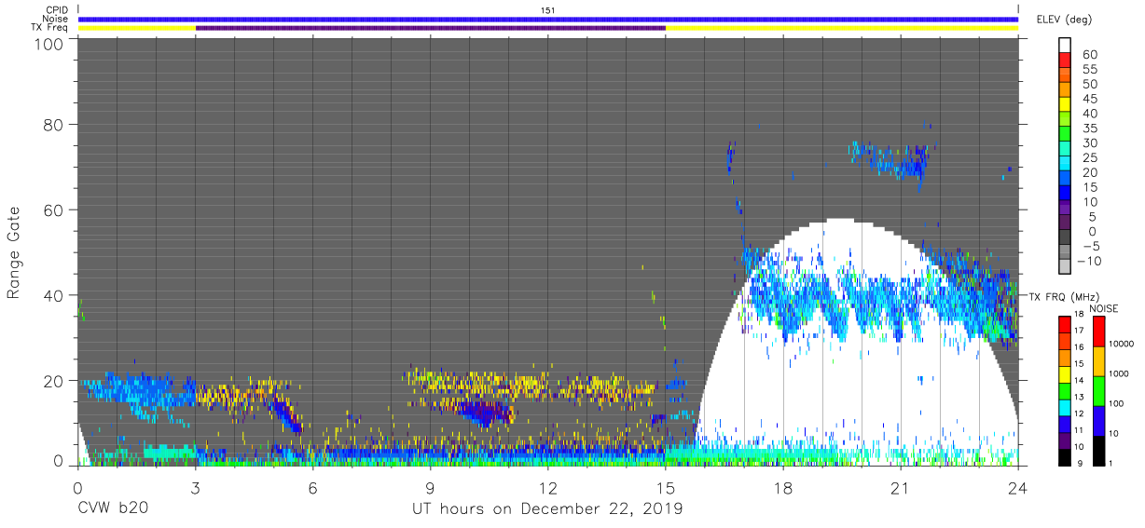This screenshot has height=528, width=1145.
Task: Click the "40" Range Gate y-axis label
Action: (x=53, y=295)
